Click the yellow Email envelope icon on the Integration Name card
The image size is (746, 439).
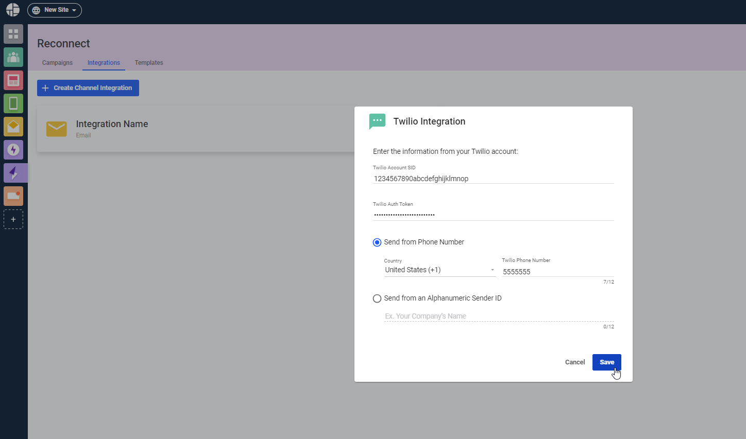click(x=57, y=129)
